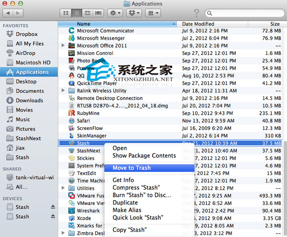Open the Dropbox toolbar menu
Screen dimensions: 287x237
click(134, 13)
